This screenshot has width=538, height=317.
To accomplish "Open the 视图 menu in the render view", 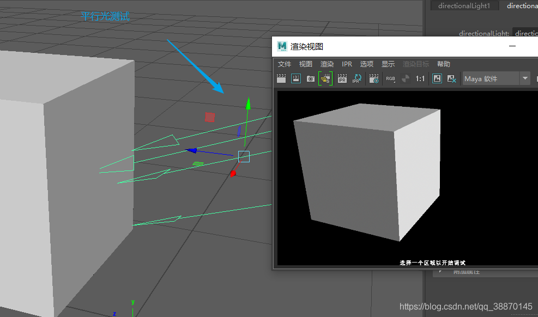I will click(306, 64).
